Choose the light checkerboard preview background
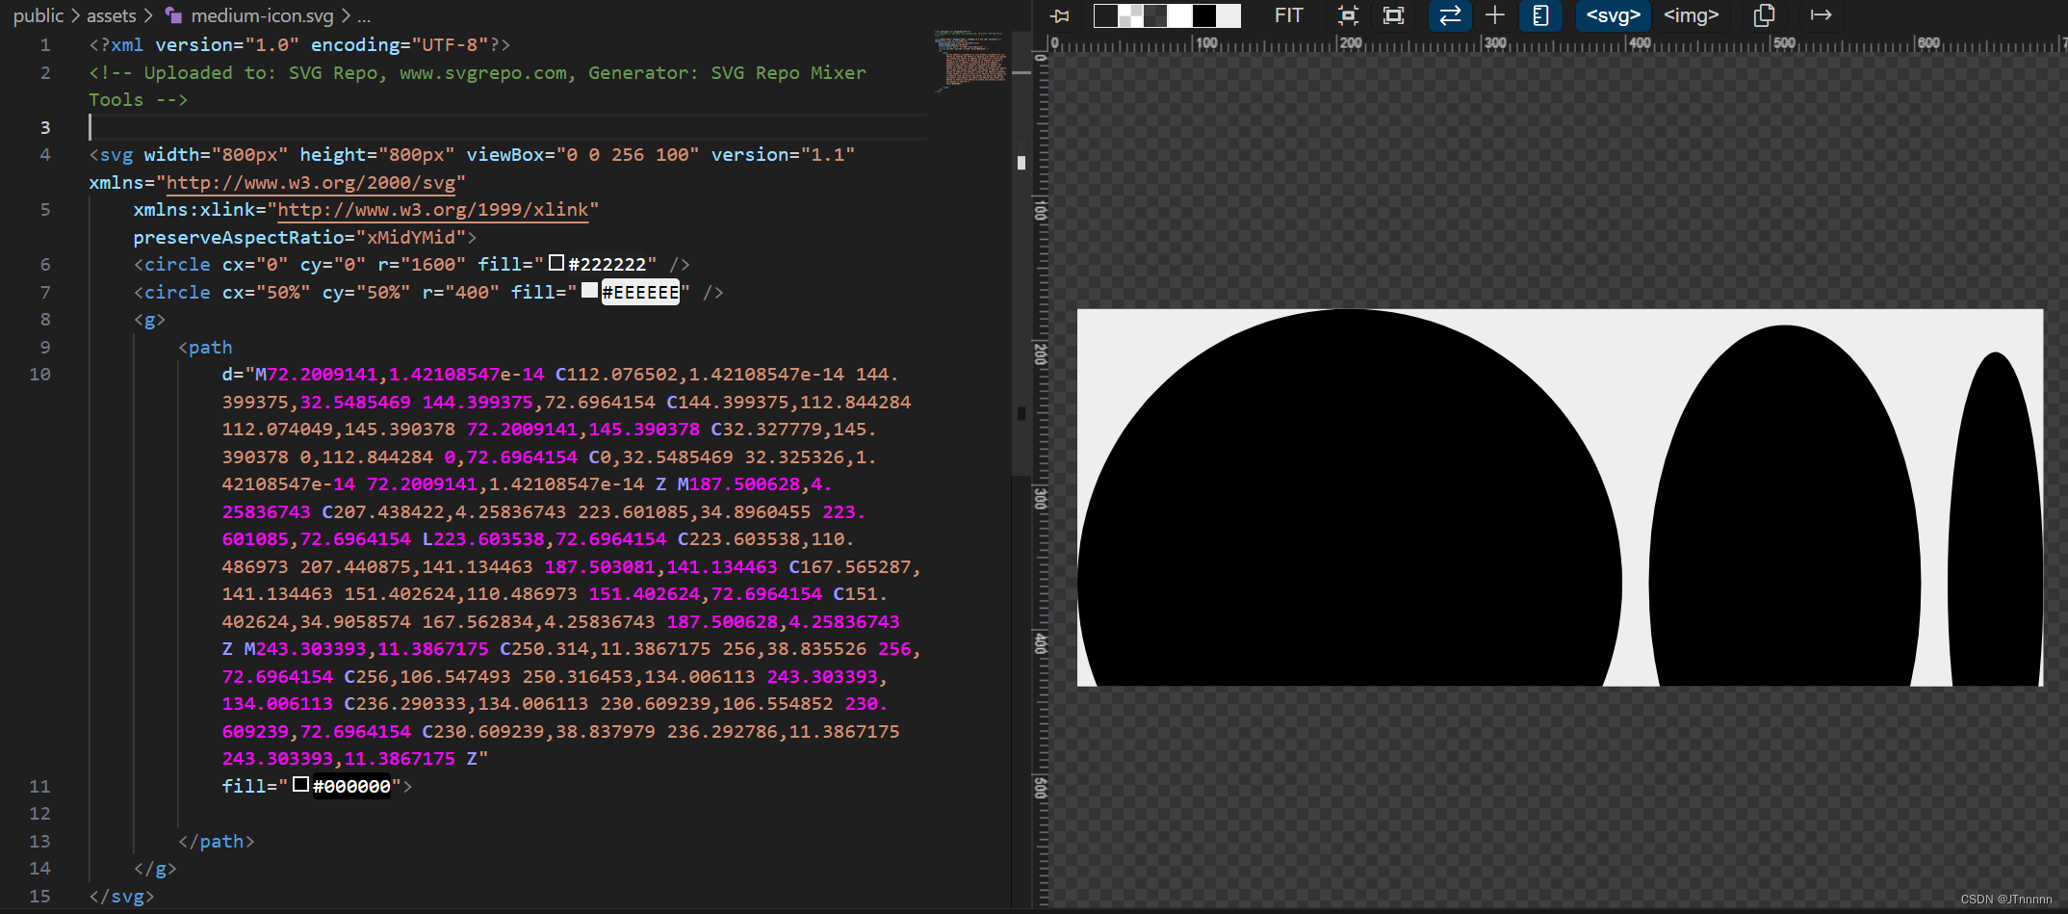2068x914 pixels. pyautogui.click(x=1130, y=15)
